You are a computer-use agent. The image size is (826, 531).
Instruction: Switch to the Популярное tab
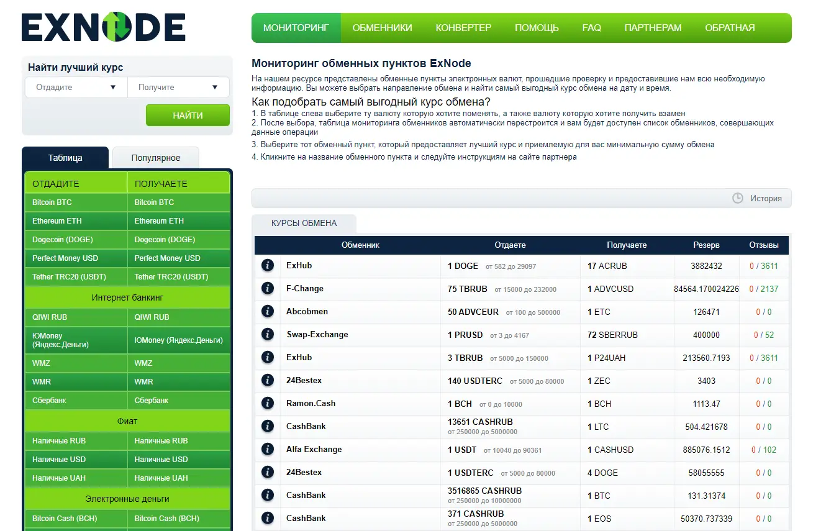[x=156, y=158]
